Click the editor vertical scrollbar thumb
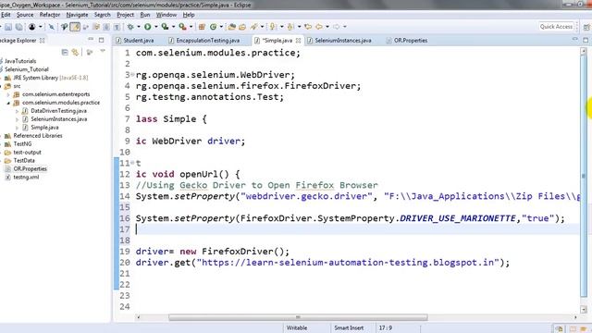Image resolution: width=592 pixels, height=333 pixels. pos(584,176)
